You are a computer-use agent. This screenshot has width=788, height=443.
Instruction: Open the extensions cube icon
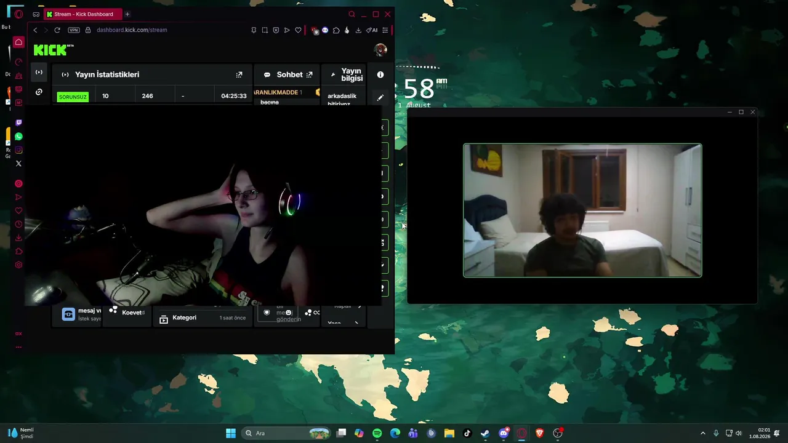click(336, 30)
